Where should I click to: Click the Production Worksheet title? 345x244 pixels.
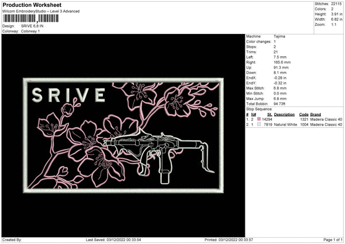coord(32,5)
